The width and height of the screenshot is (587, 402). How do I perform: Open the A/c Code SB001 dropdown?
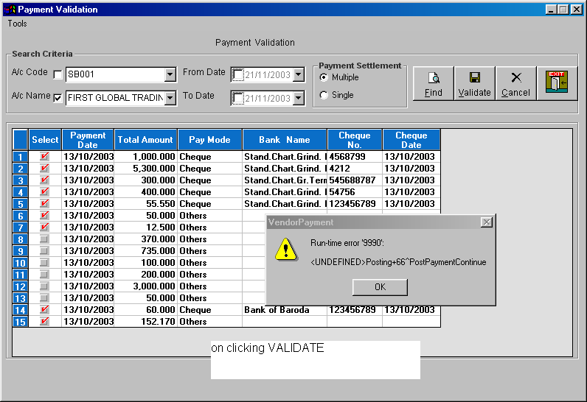click(170, 74)
